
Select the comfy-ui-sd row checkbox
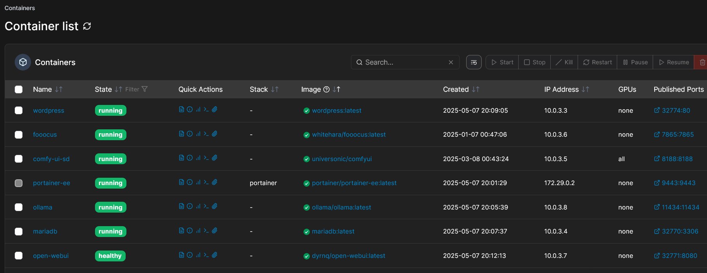(19, 159)
